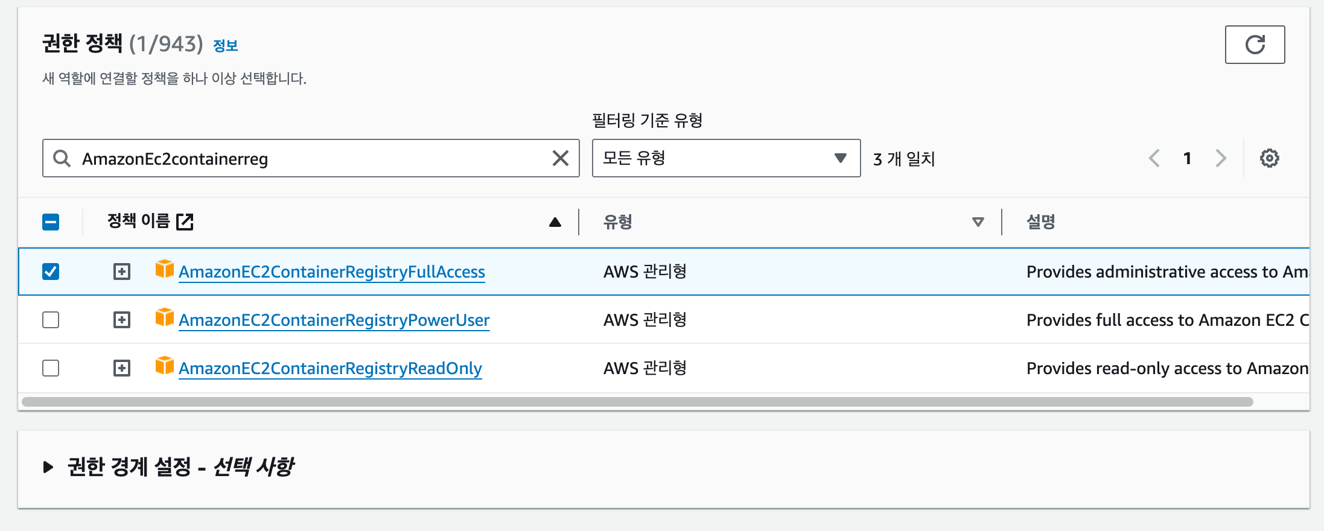Open policy name external link icon
This screenshot has width=1324, height=531.
point(185,221)
